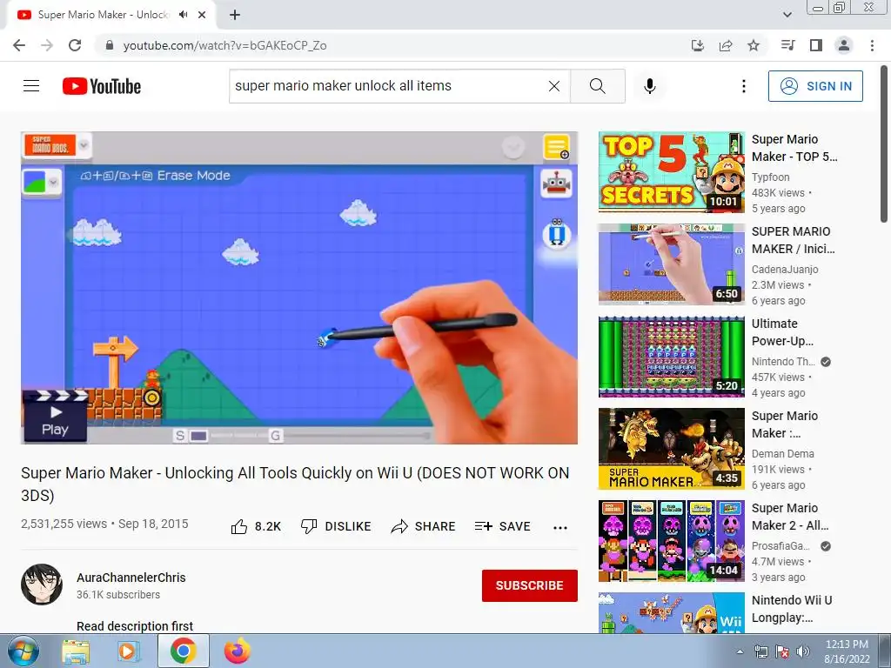Click the address bar URL
The image size is (891, 668).
point(225,45)
